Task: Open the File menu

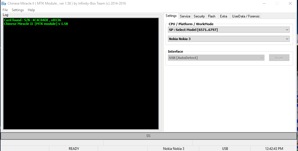Action: coord(5,10)
